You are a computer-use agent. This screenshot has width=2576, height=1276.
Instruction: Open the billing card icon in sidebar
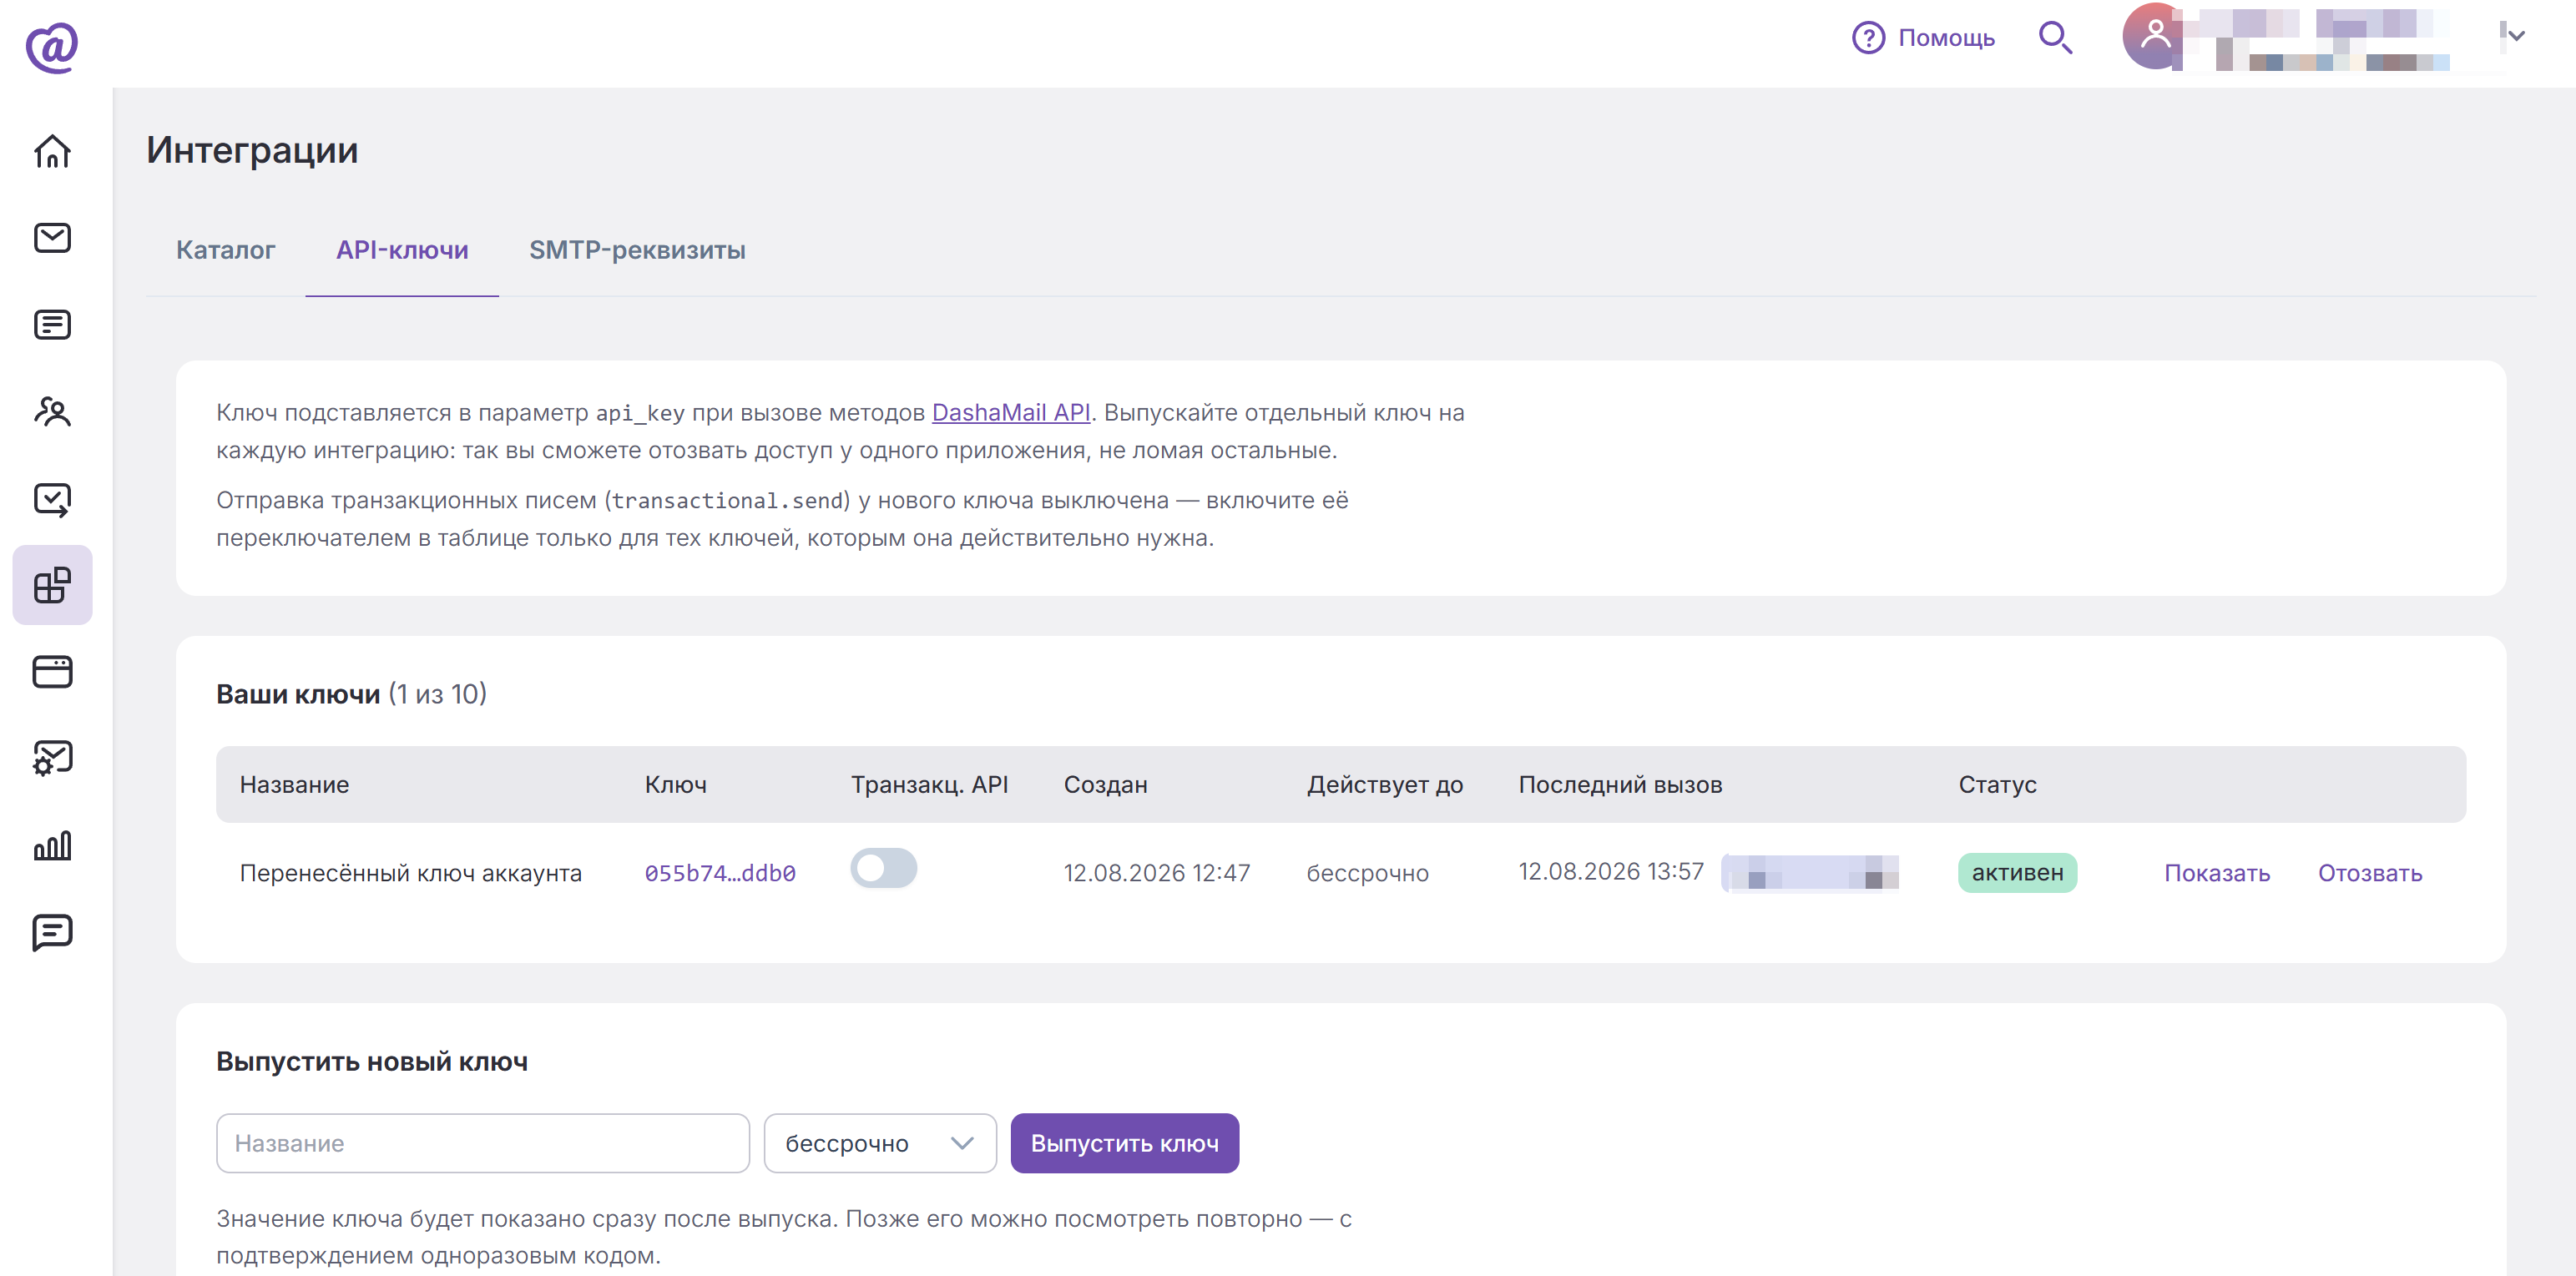point(52,672)
